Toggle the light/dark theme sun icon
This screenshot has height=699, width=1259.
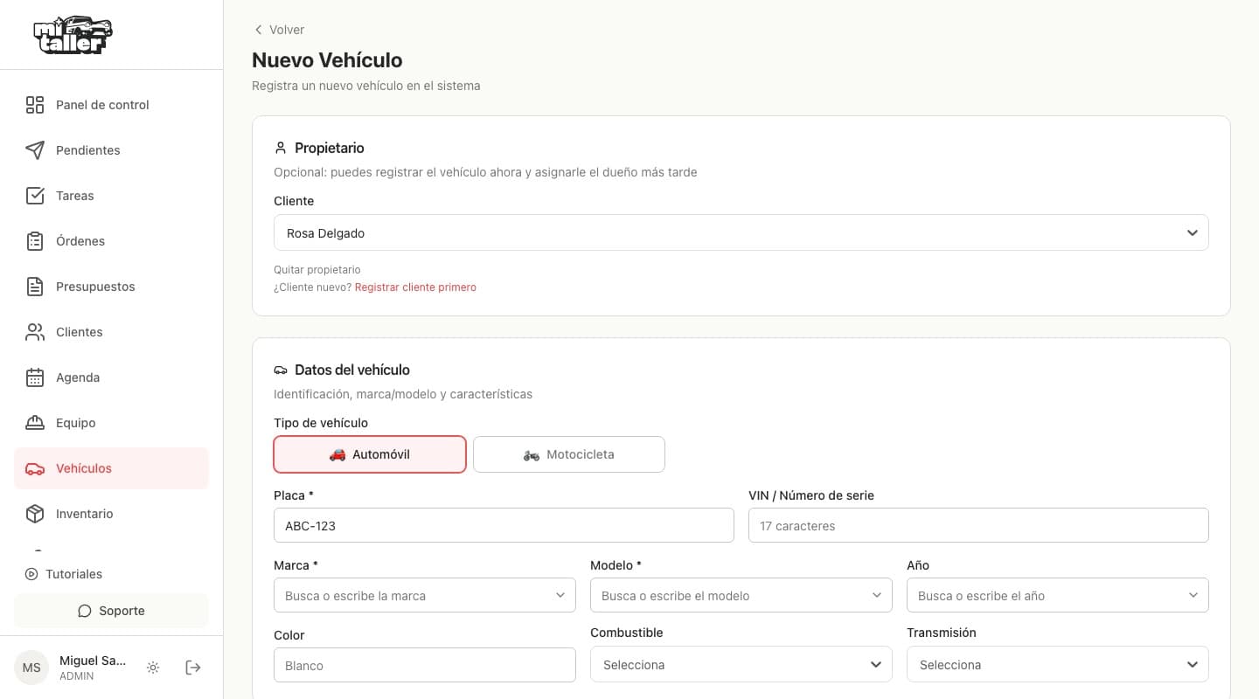(x=153, y=668)
